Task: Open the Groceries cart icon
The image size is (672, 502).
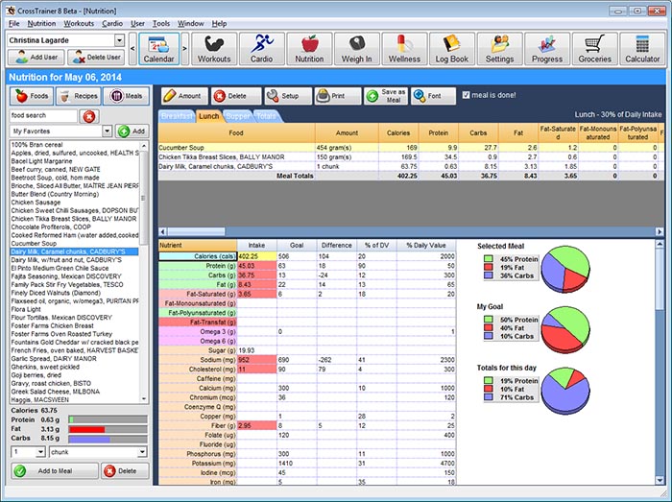Action: click(x=594, y=49)
